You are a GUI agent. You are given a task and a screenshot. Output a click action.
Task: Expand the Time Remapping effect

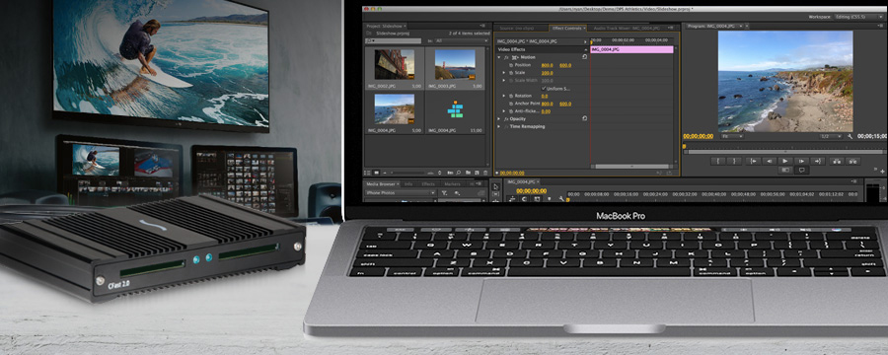click(498, 126)
